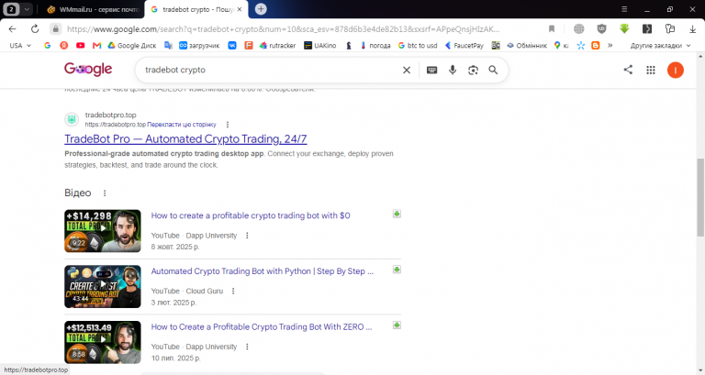Switch to the WMmail.ru tab
The image size is (705, 375).
tap(94, 9)
